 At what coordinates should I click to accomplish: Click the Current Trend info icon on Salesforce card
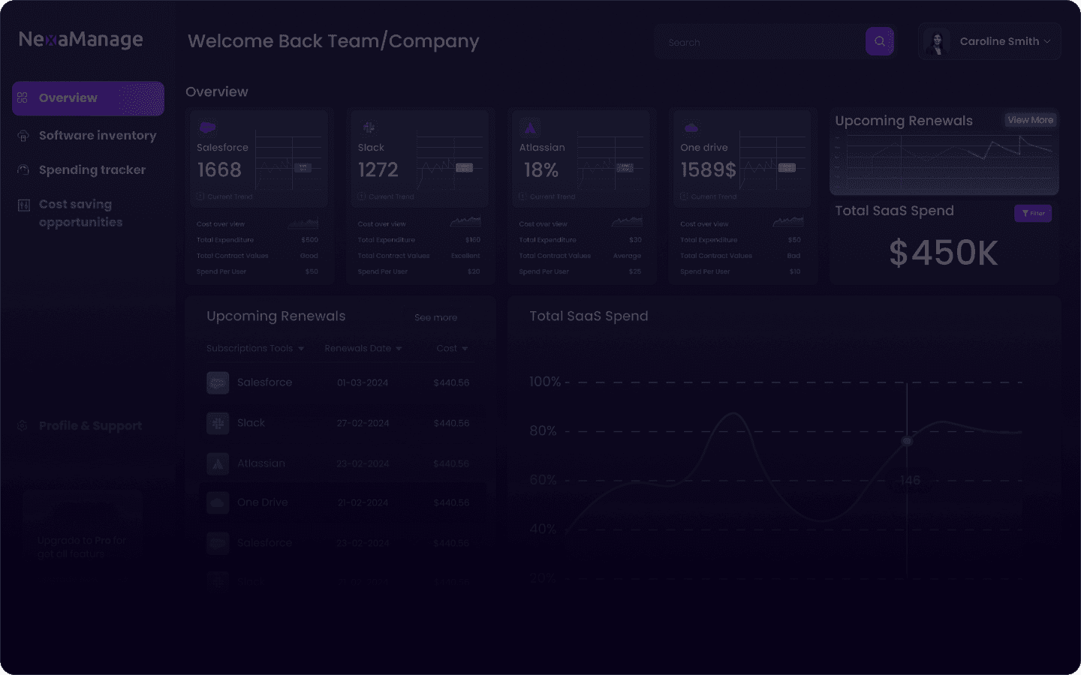coord(200,196)
